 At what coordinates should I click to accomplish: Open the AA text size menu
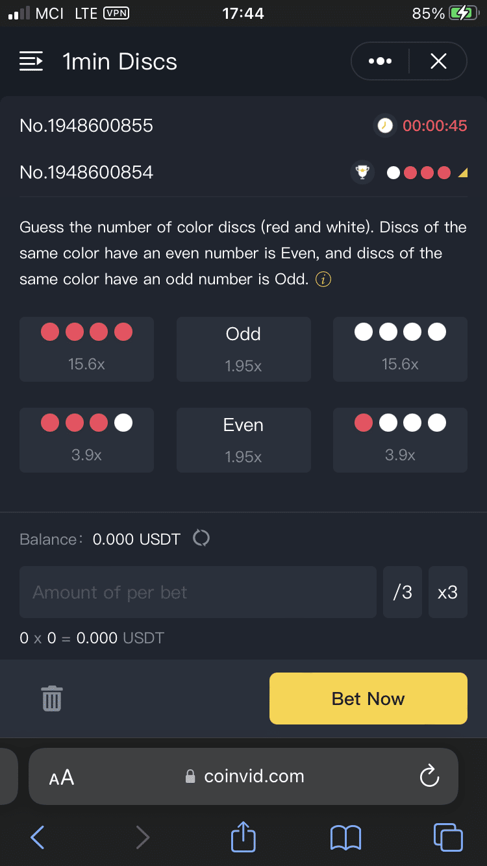point(62,777)
